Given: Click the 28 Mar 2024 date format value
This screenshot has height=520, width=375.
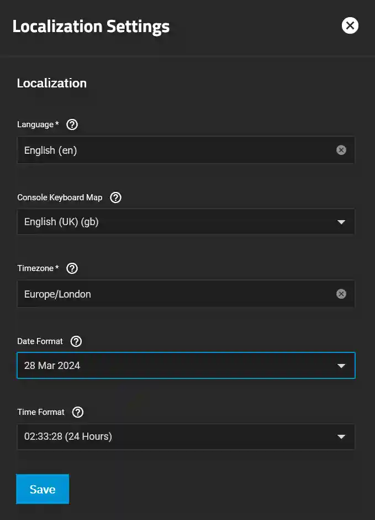Looking at the screenshot, I should point(51,366).
